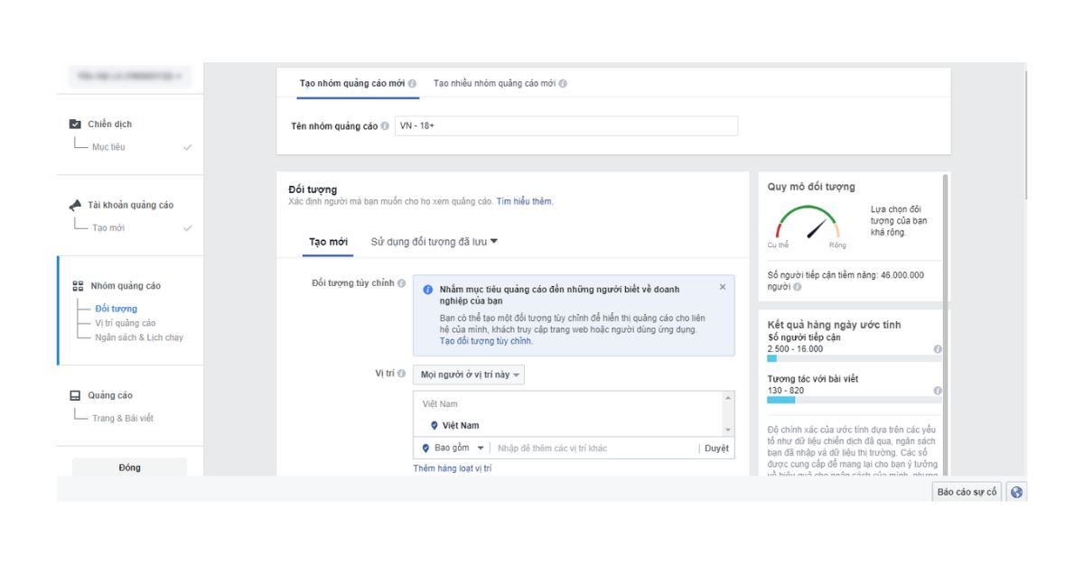
Task: Click the globe icon at bottom right
Action: (1016, 492)
